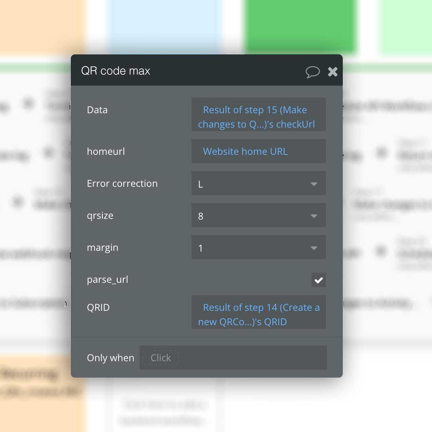Open the margin dropdown showing 1
This screenshot has height=432, width=432.
[x=258, y=248]
